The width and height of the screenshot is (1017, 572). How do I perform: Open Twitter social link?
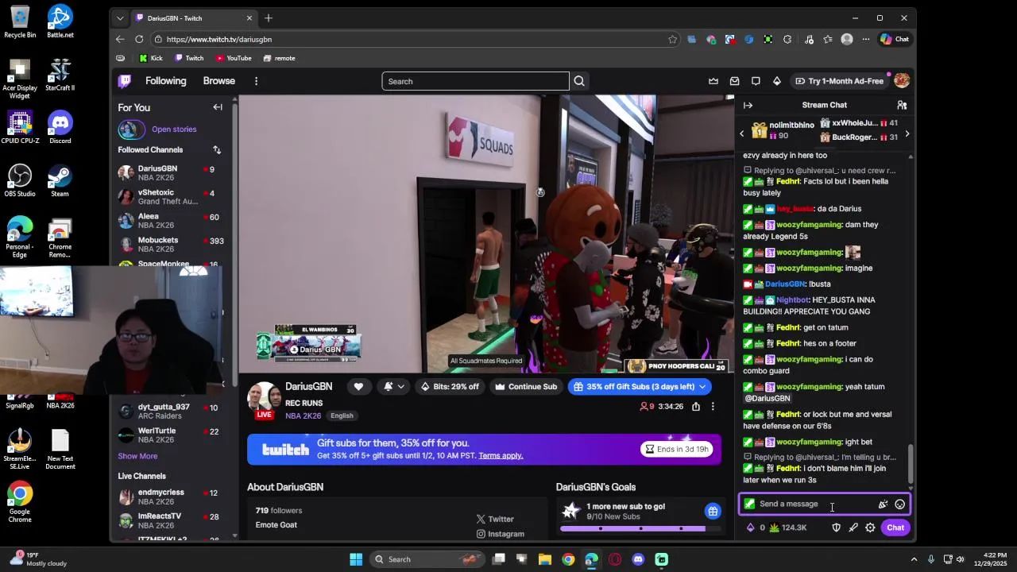point(495,519)
